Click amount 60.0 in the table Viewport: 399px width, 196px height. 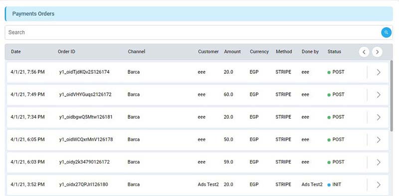pos(228,94)
